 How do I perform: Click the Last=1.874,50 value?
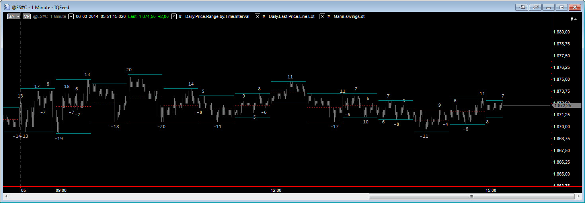coord(141,16)
